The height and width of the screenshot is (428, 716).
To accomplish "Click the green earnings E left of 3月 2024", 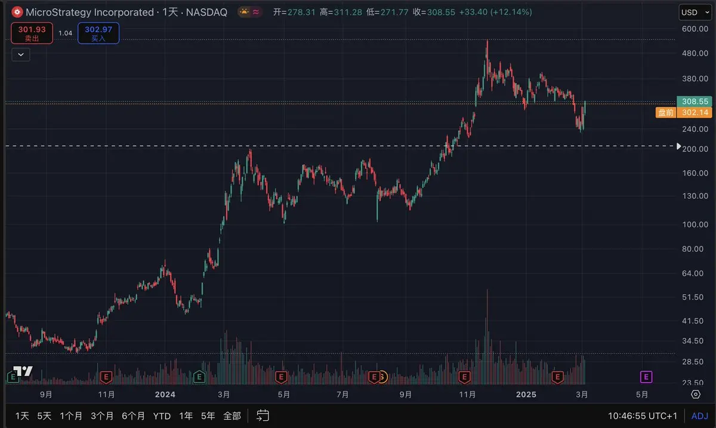I will coord(199,377).
